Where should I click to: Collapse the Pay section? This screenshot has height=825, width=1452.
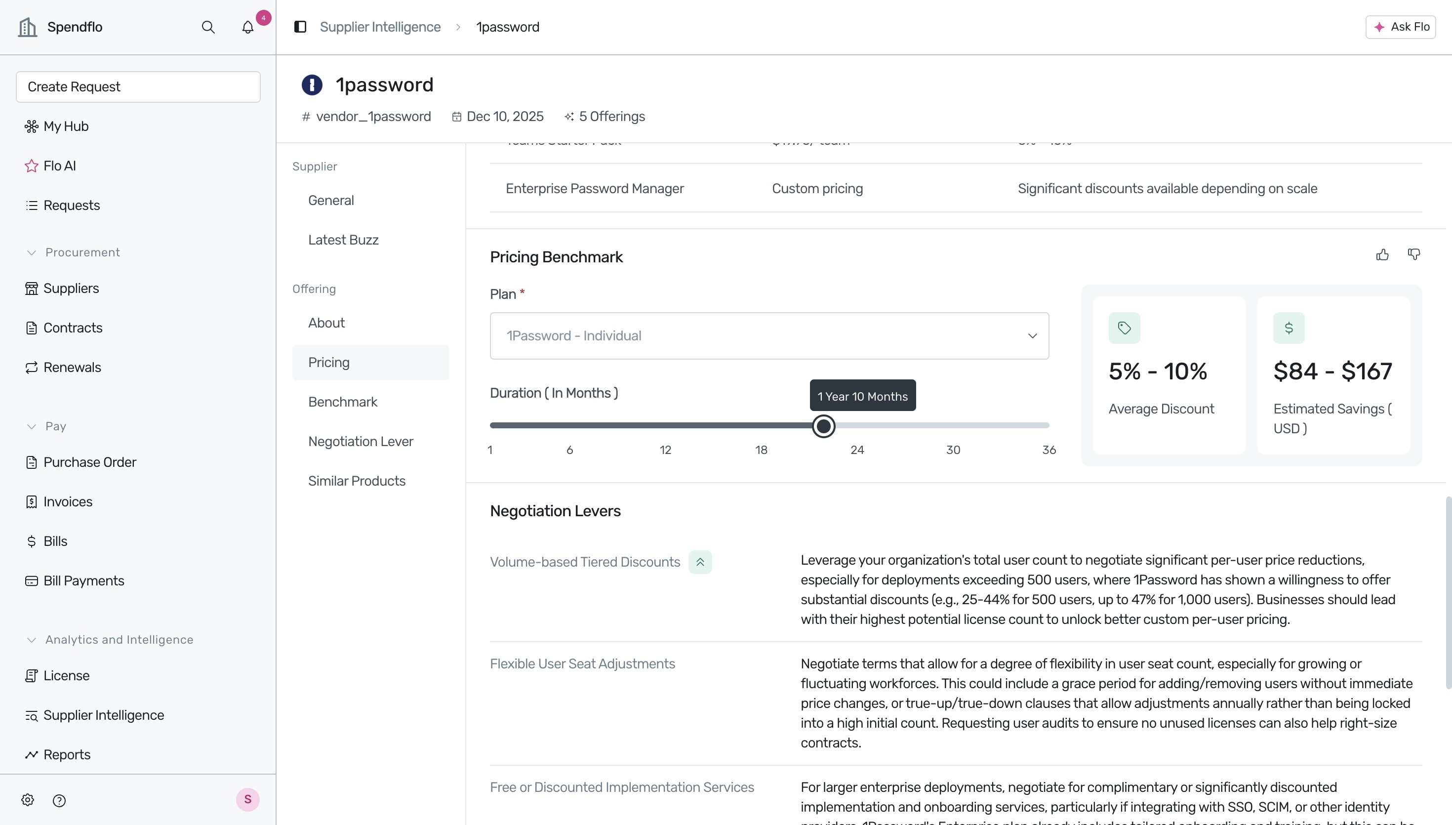coord(32,427)
